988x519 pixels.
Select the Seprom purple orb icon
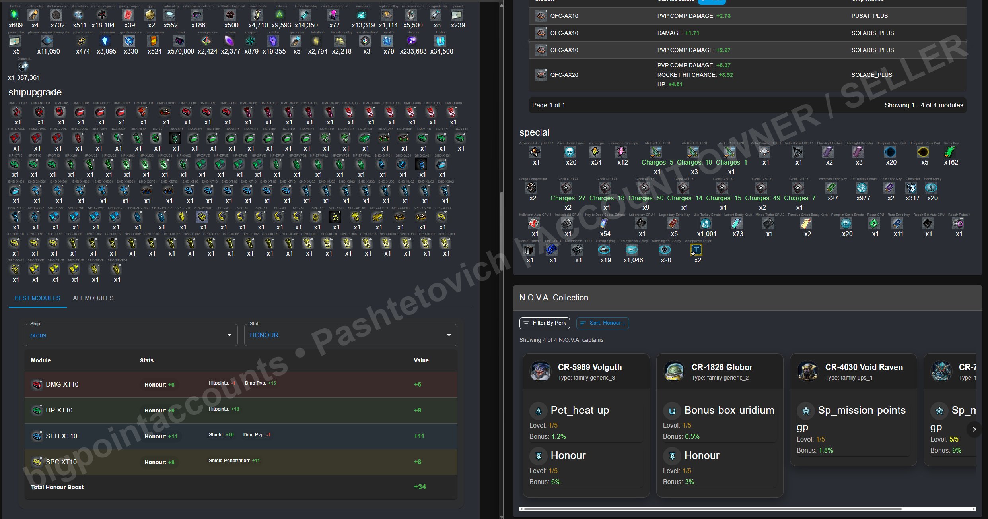[412, 41]
